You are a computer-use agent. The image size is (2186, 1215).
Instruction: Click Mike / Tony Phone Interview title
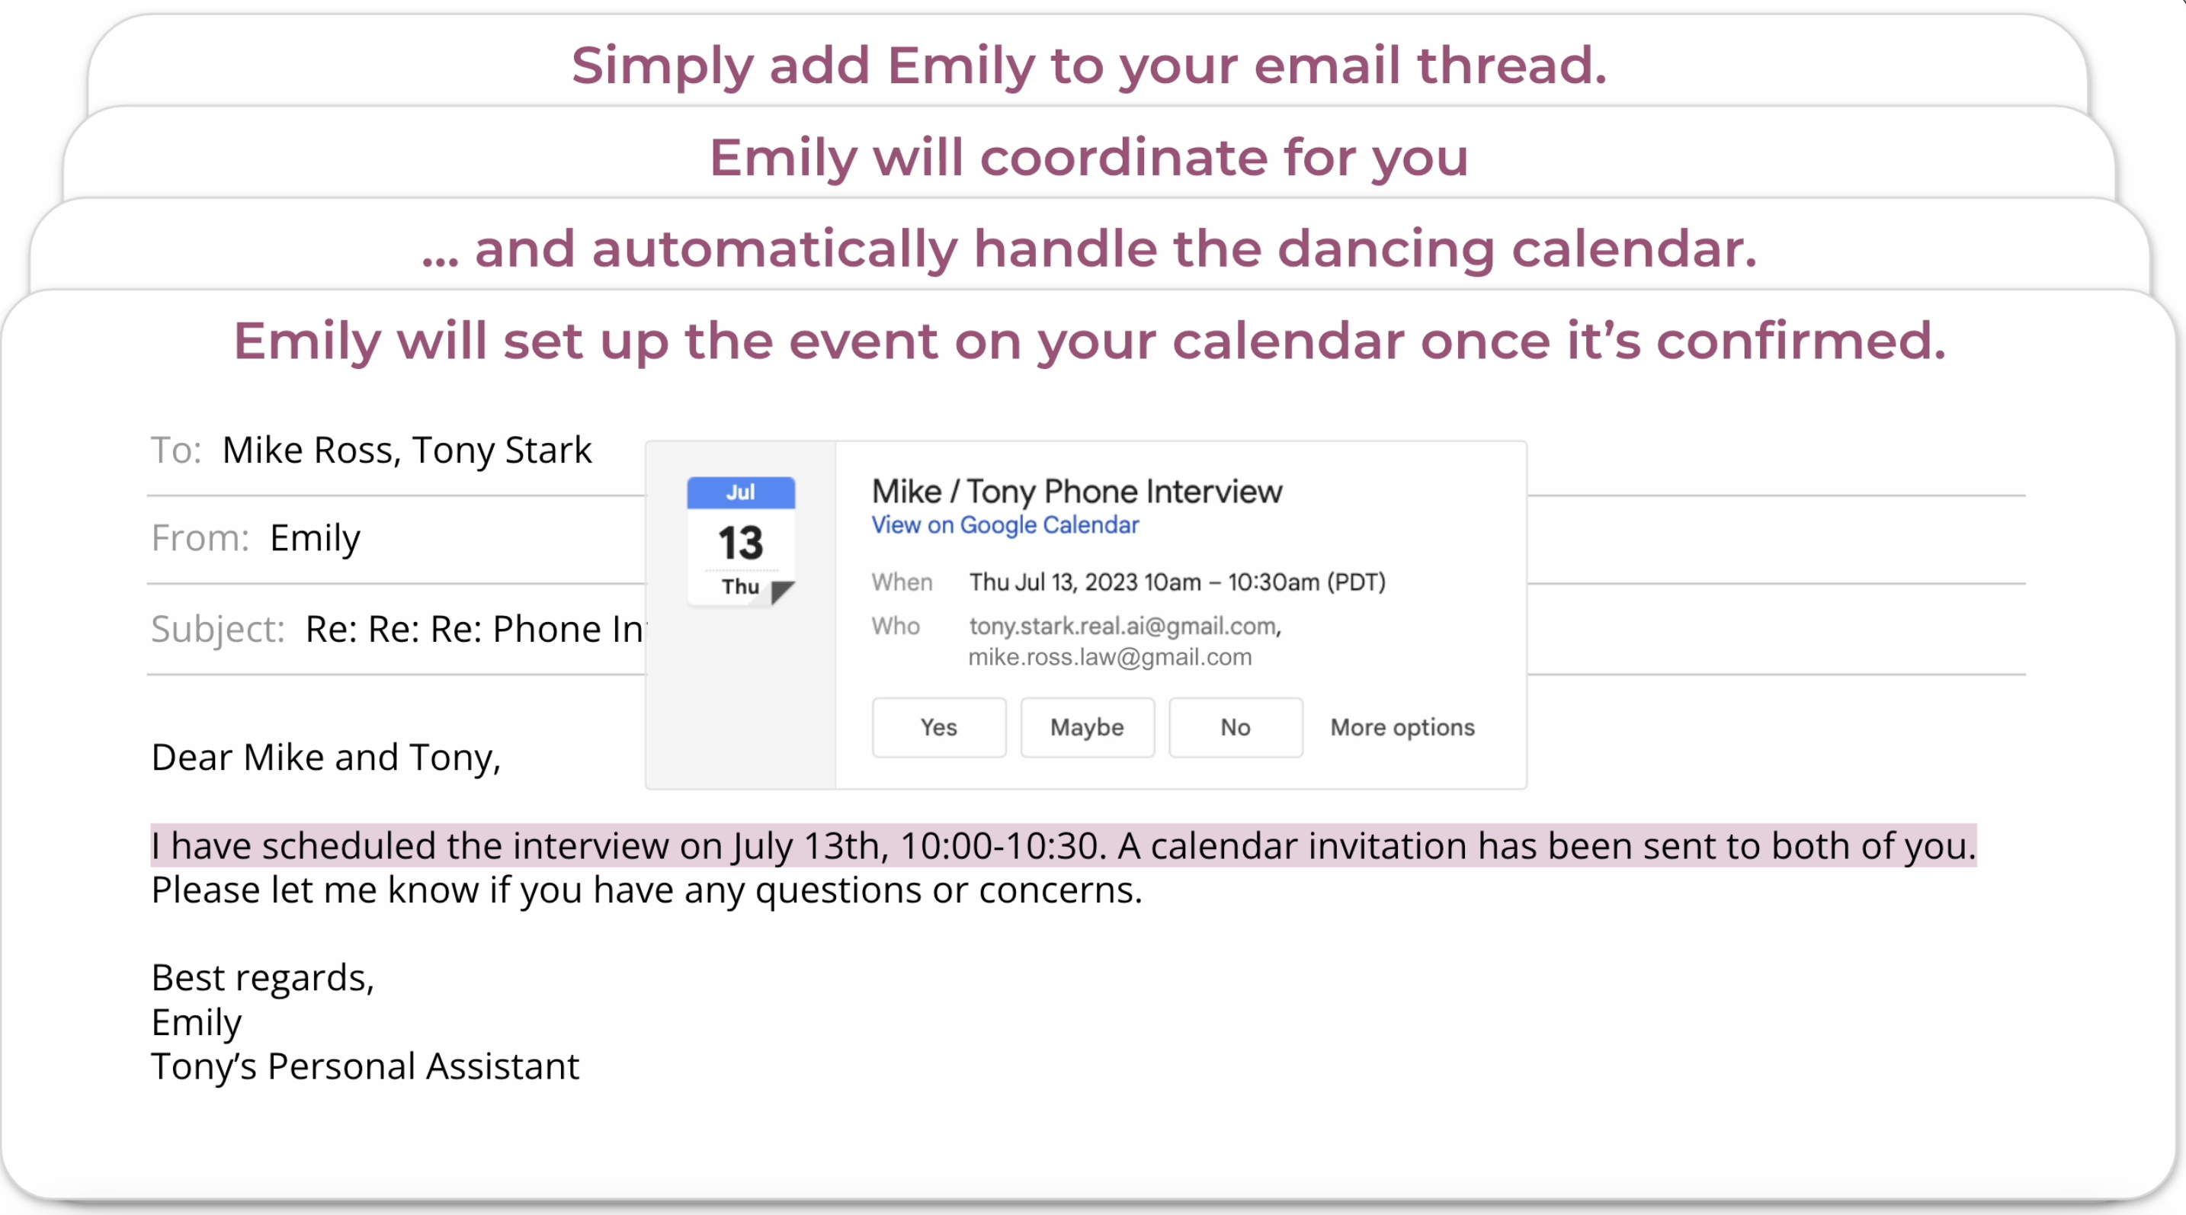[x=1077, y=492]
